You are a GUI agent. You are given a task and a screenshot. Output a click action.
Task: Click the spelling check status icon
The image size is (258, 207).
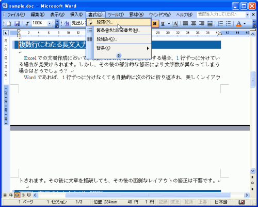pos(242,202)
